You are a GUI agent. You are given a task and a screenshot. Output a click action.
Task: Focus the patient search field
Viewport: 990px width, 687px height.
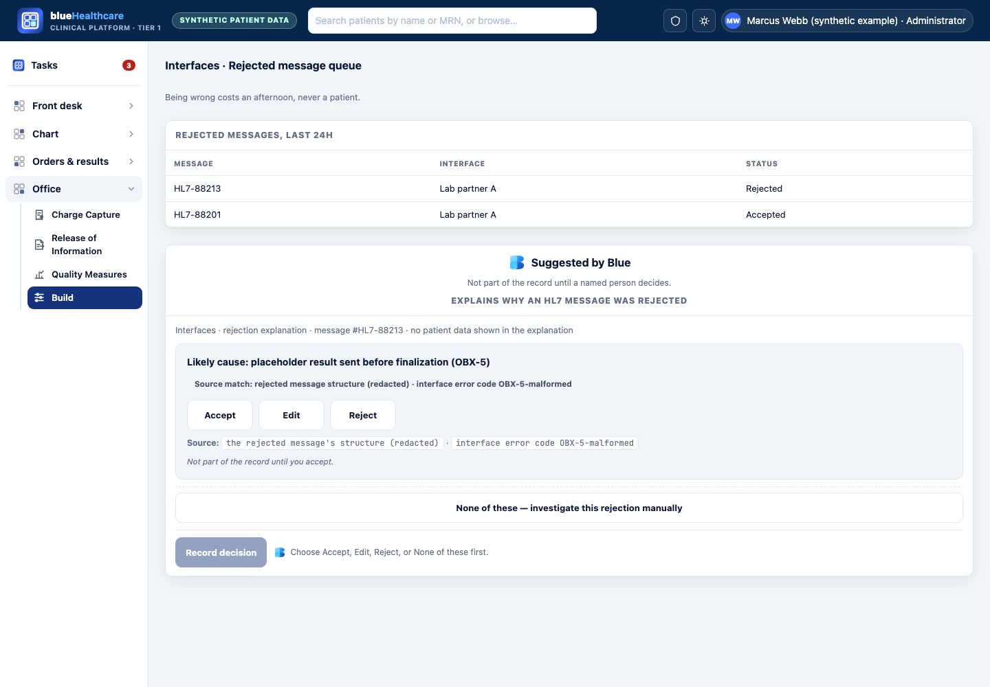[452, 21]
